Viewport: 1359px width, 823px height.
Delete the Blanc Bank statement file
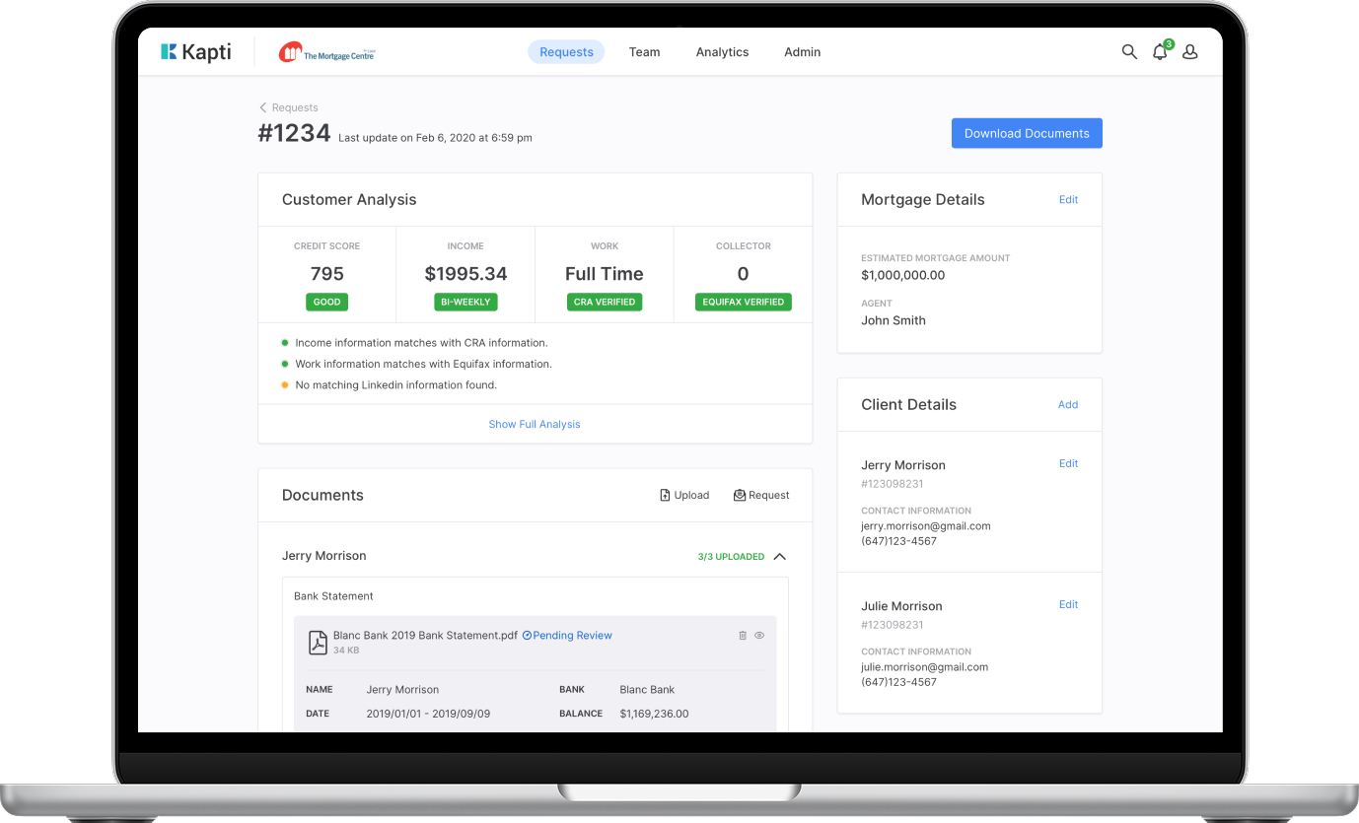click(x=743, y=636)
